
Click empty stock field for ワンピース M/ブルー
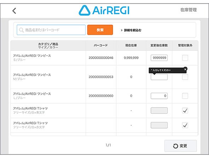(159, 77)
